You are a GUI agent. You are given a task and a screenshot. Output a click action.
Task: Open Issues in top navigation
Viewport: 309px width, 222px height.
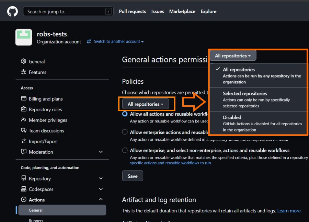pyautogui.click(x=158, y=11)
